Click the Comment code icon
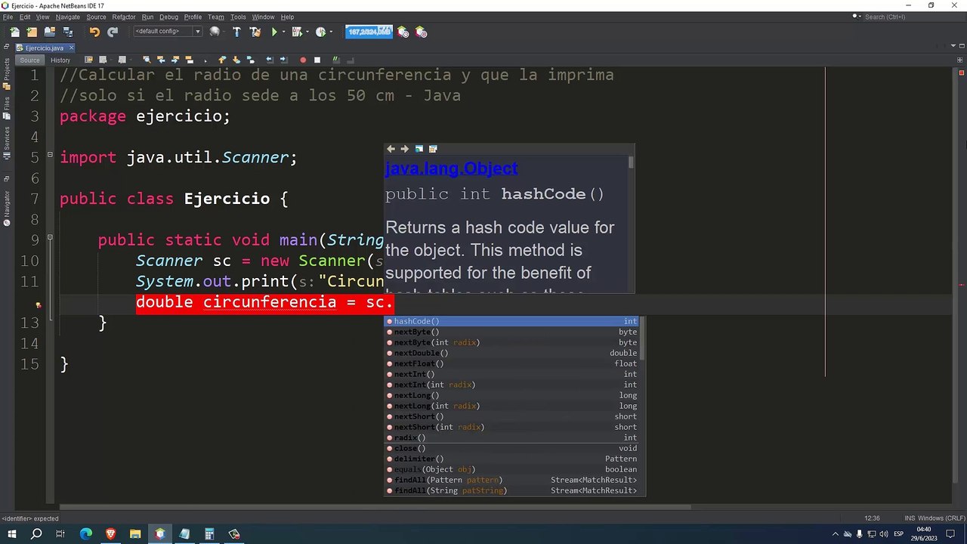 tap(337, 60)
